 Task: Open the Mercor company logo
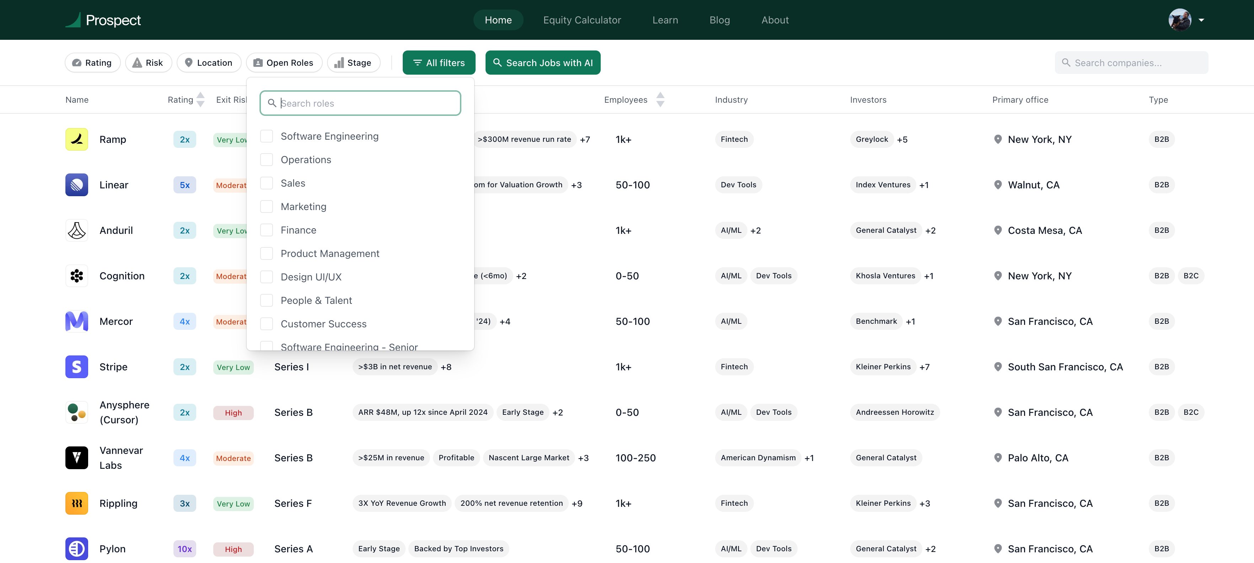click(x=76, y=321)
